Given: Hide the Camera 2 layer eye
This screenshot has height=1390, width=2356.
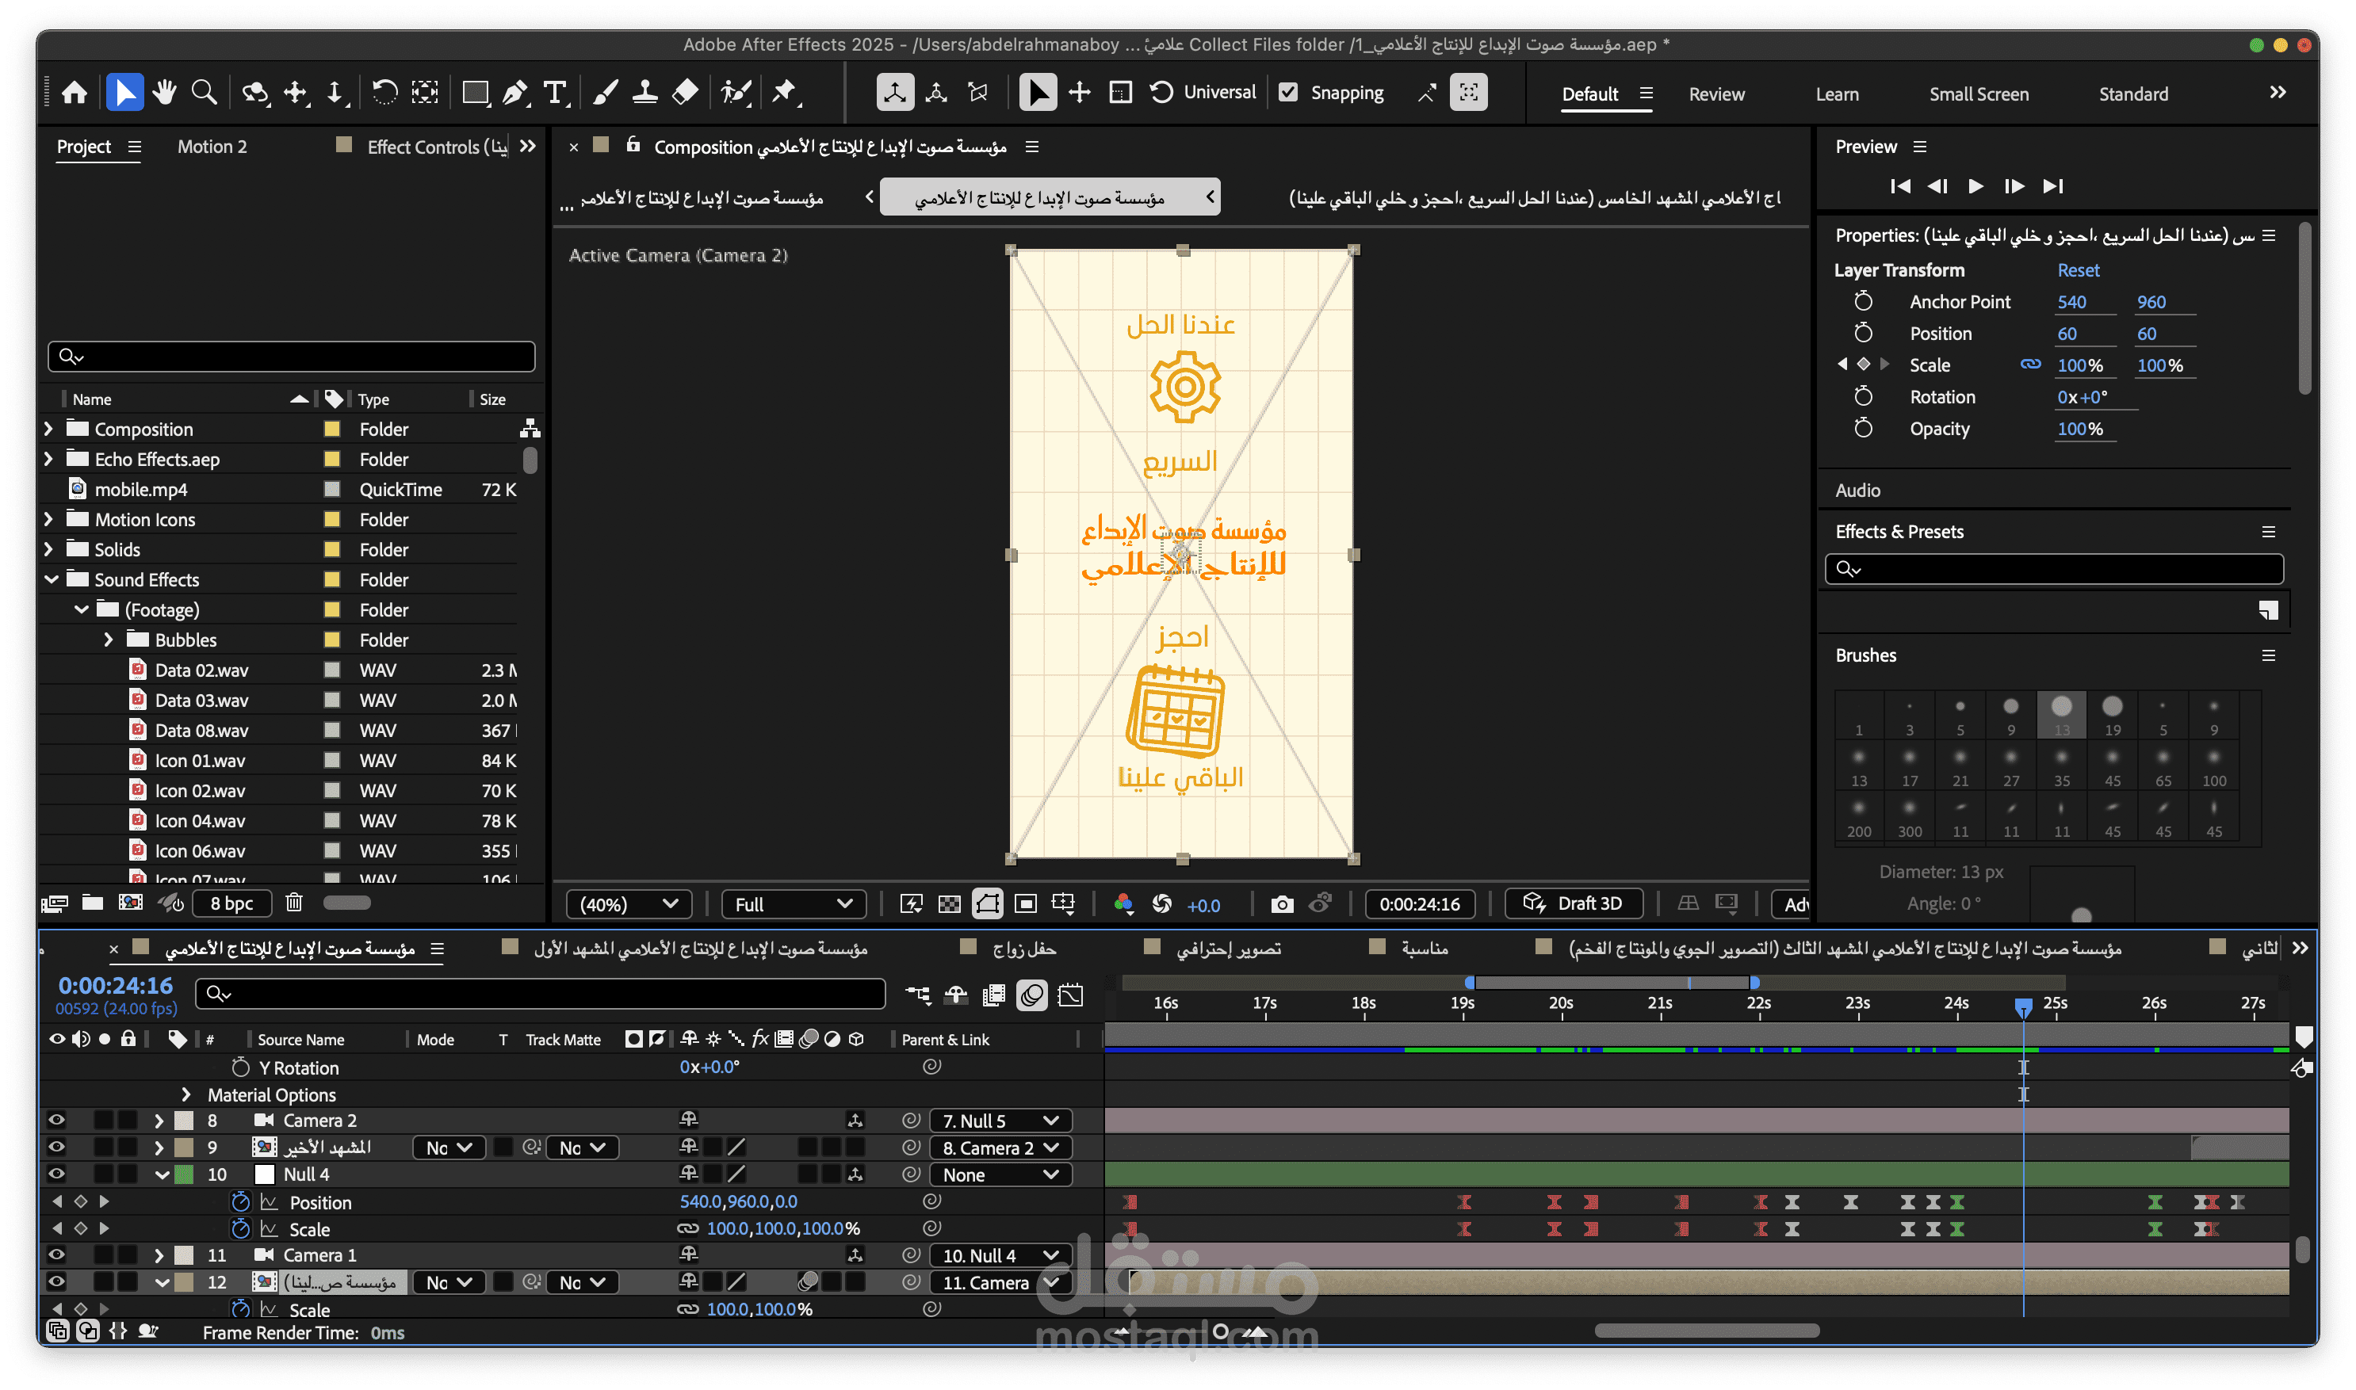Looking at the screenshot, I should tap(56, 1121).
